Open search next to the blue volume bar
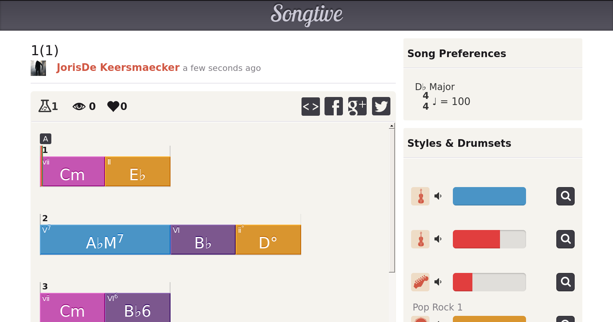The width and height of the screenshot is (613, 322). pos(565,196)
